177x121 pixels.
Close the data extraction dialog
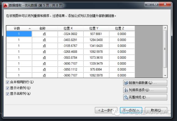165,4
